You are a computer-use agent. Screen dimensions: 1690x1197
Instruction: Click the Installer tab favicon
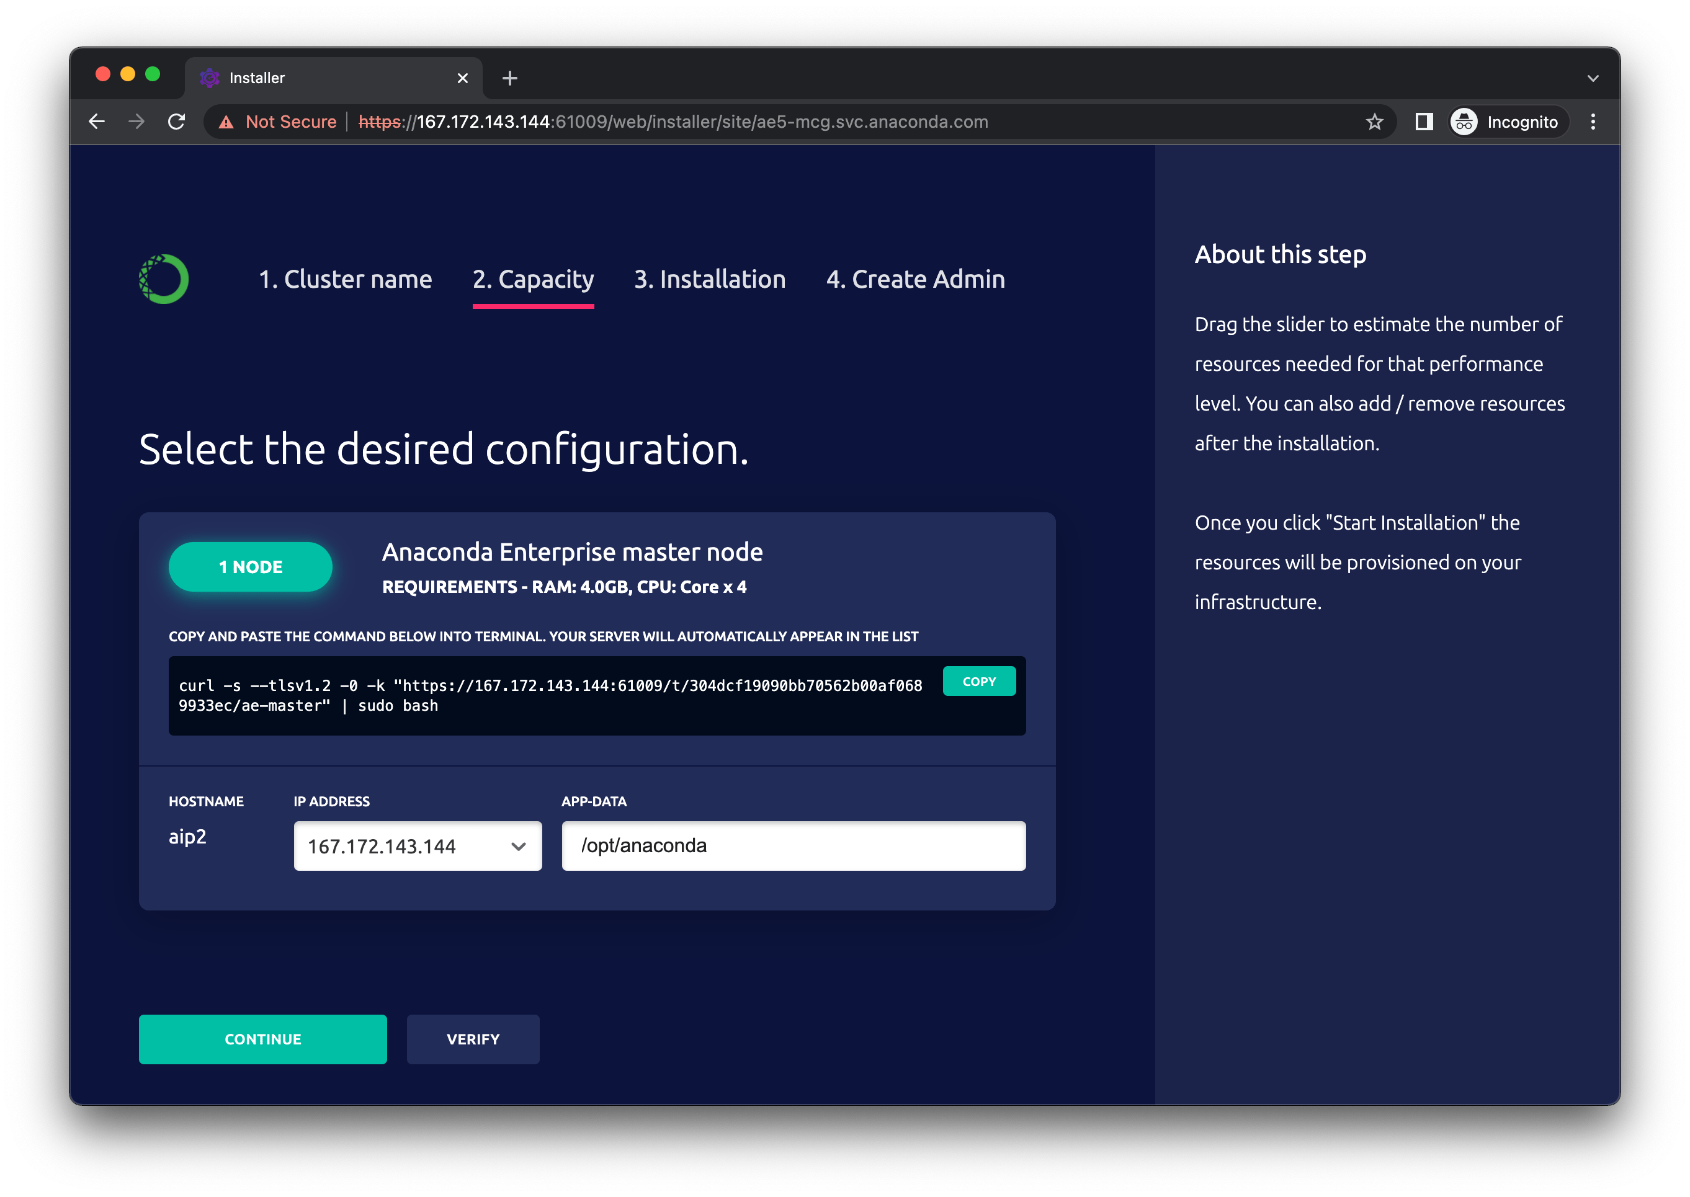[210, 78]
